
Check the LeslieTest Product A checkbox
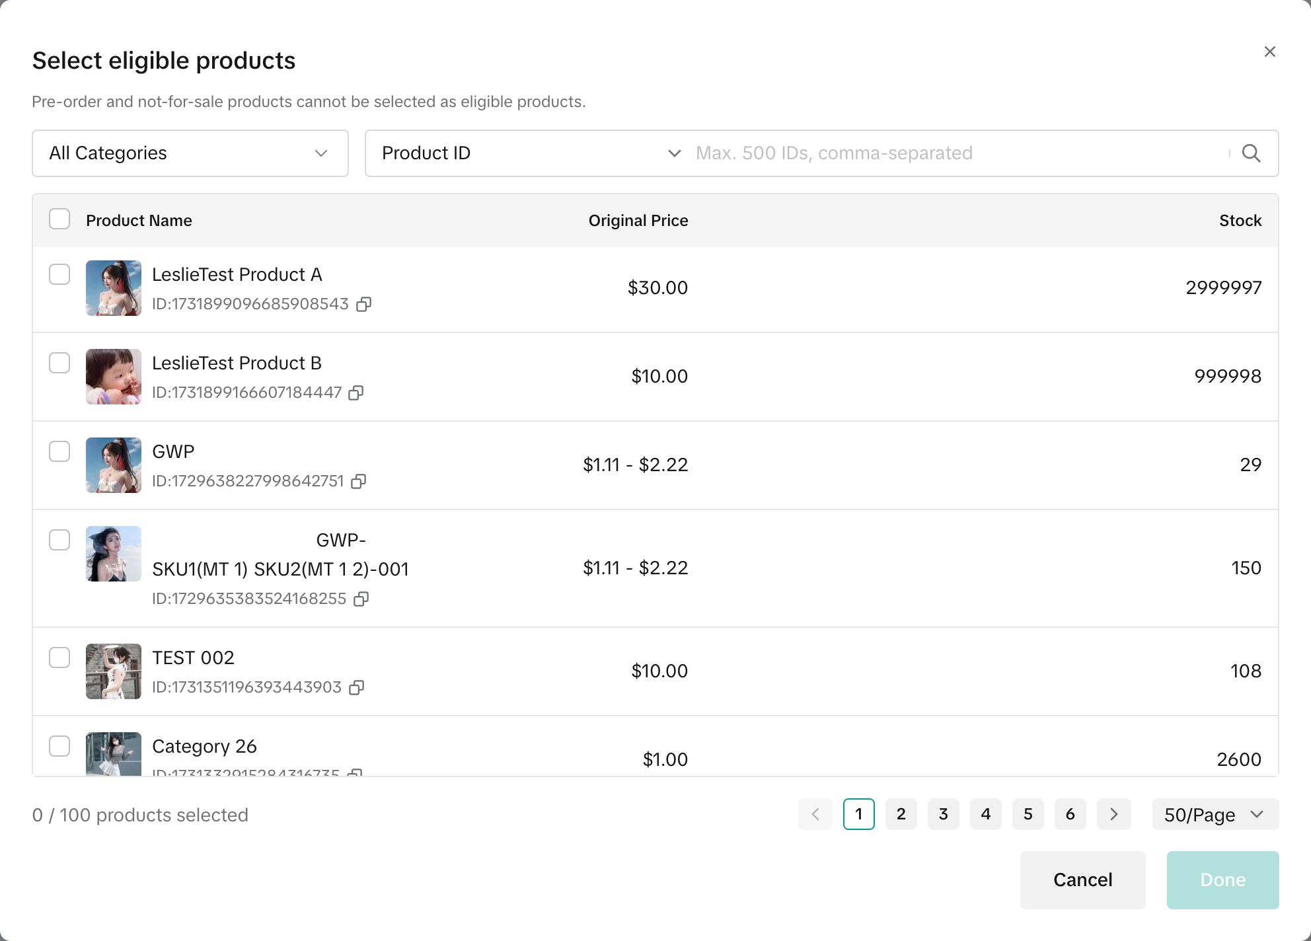click(x=59, y=274)
